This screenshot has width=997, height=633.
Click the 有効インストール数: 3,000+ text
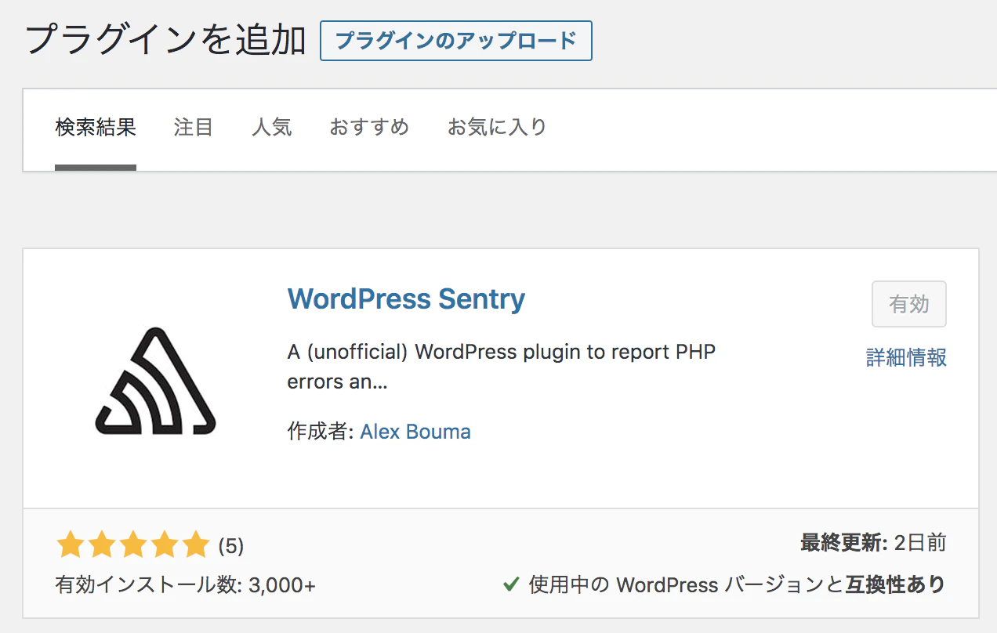(x=186, y=584)
